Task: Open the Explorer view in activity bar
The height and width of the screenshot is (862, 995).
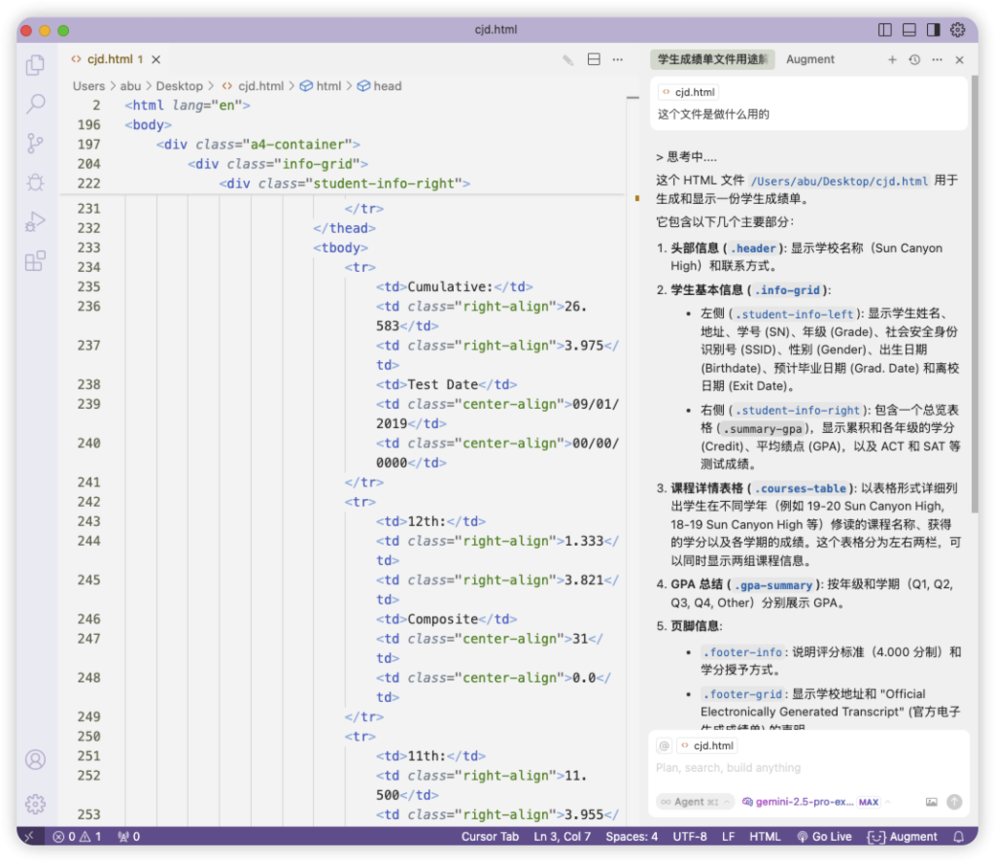Action: tap(36, 65)
